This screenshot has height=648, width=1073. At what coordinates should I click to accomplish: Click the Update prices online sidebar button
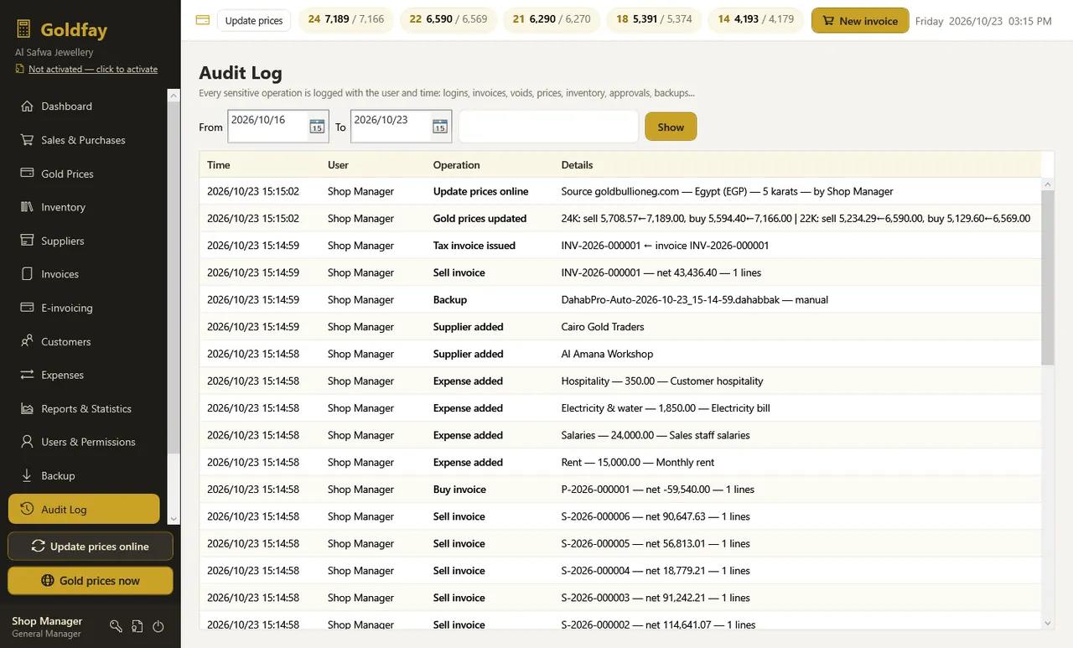pyautogui.click(x=91, y=546)
